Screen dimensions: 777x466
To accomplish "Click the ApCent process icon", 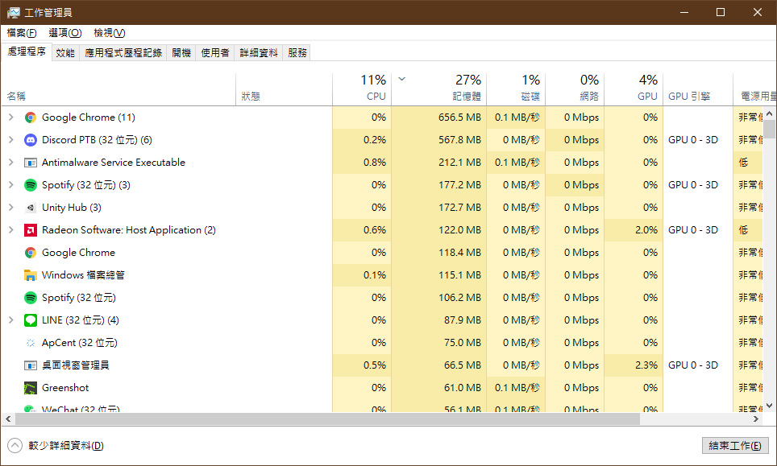I will click(x=31, y=343).
